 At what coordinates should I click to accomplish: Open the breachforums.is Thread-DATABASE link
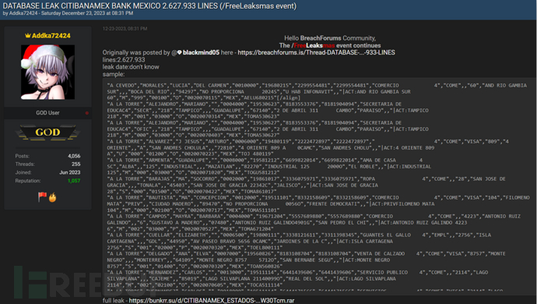(x=316, y=52)
